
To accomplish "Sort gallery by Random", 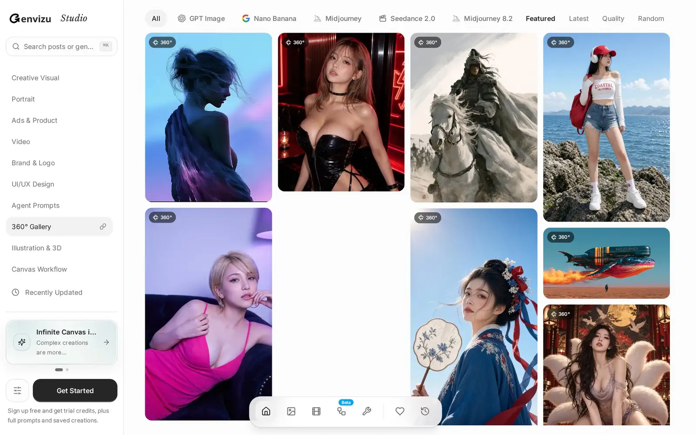I will pyautogui.click(x=651, y=19).
